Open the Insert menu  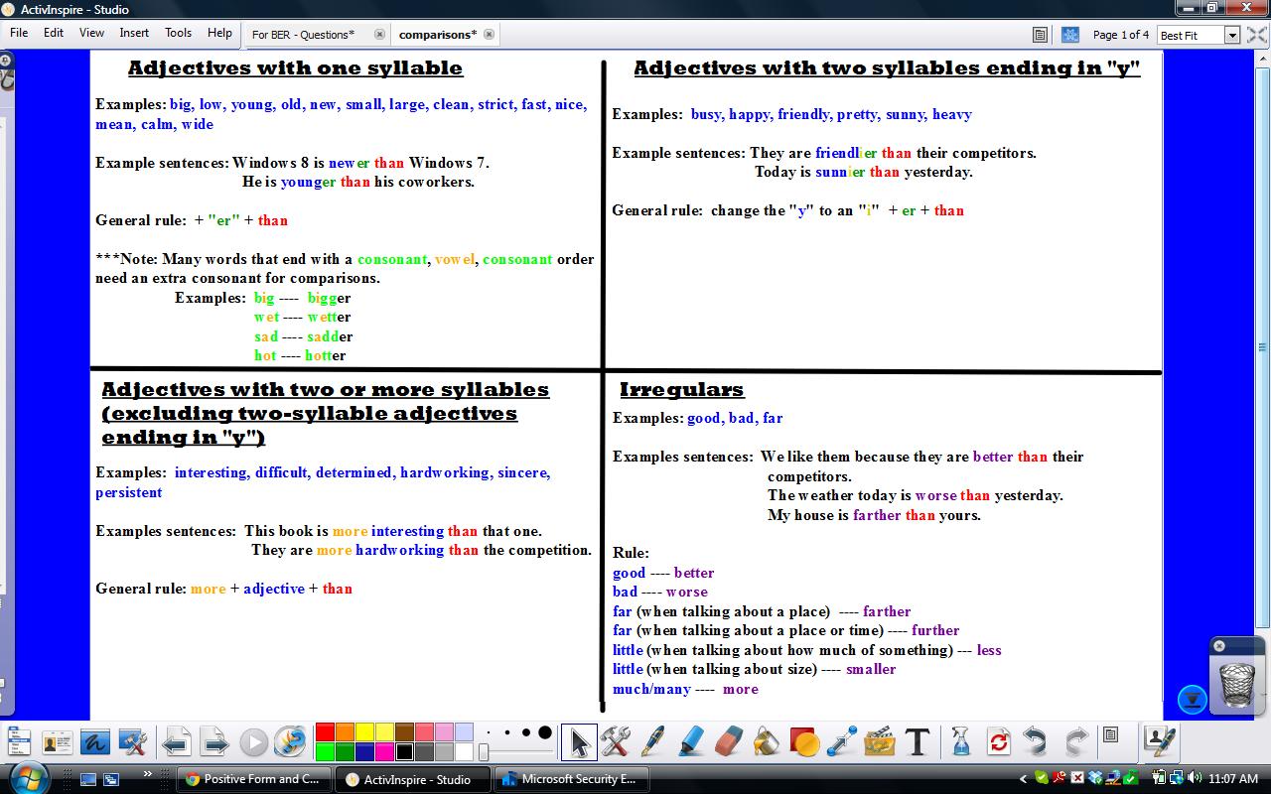click(x=134, y=33)
